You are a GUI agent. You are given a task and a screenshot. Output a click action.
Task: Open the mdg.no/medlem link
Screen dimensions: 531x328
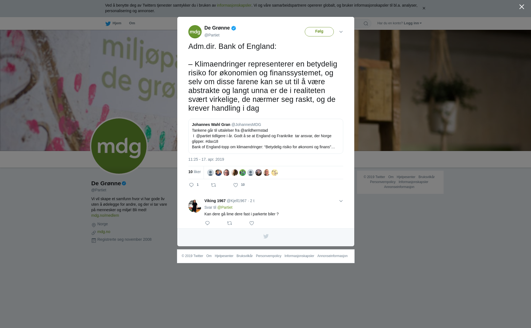click(105, 215)
